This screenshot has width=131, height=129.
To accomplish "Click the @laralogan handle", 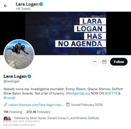I will [12, 81].
